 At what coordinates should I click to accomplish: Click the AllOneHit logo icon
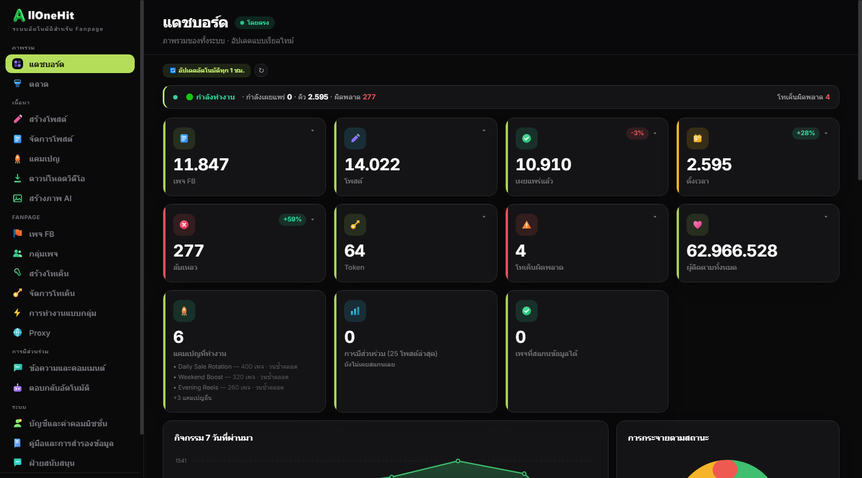pyautogui.click(x=19, y=15)
